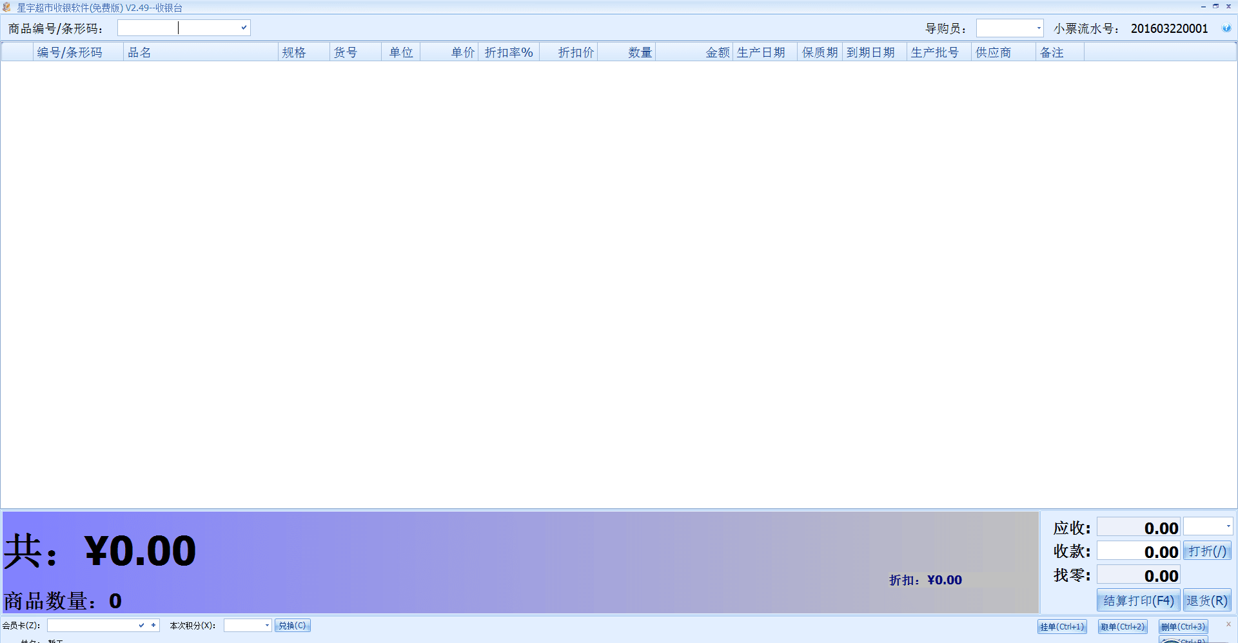The width and height of the screenshot is (1238, 643).
Task: Sort by 编号/条形码 column header
Action: tap(78, 52)
